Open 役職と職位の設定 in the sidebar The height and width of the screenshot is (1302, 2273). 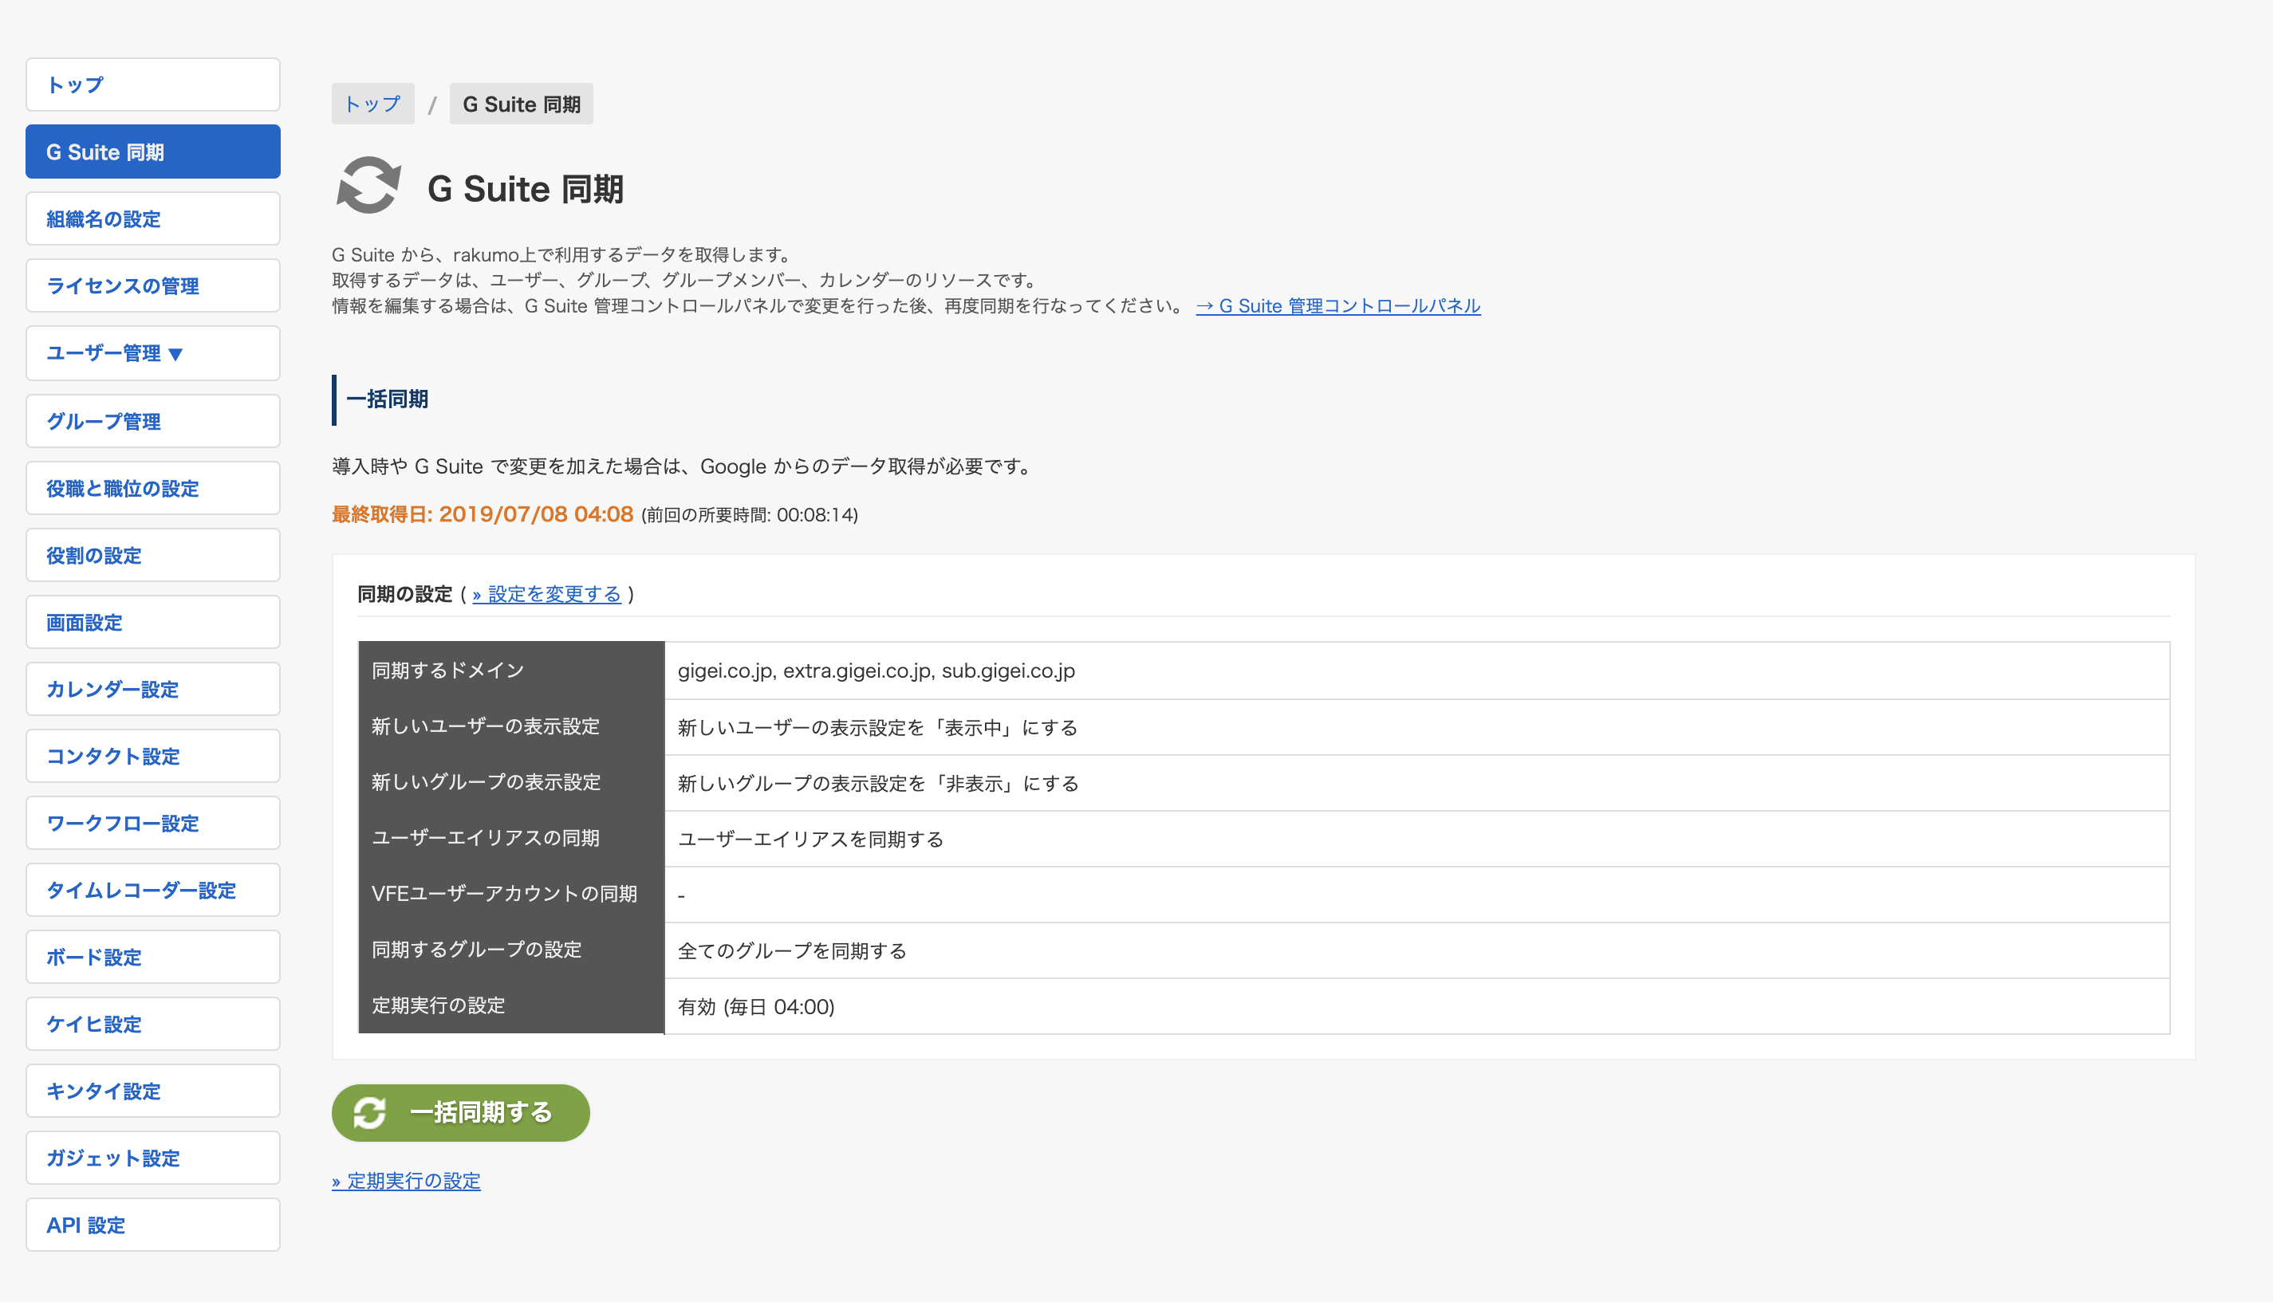[x=153, y=488]
